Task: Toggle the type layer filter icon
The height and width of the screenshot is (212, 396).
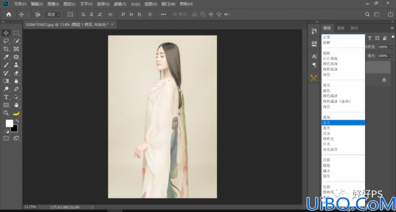Action: click(x=370, y=38)
